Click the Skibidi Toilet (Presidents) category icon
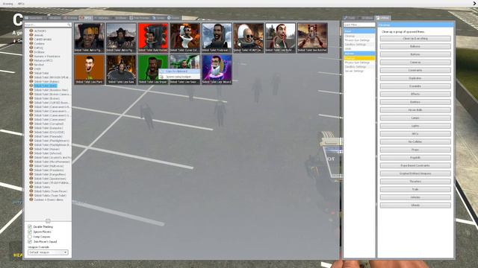 [x=31, y=170]
